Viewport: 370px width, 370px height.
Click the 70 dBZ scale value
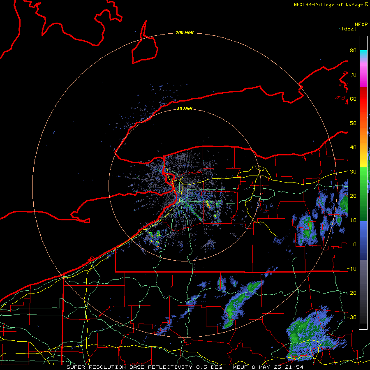tap(353, 75)
